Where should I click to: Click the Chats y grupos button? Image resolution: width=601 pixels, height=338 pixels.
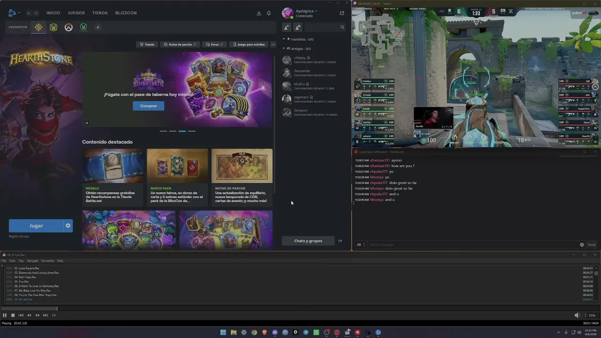click(x=308, y=241)
